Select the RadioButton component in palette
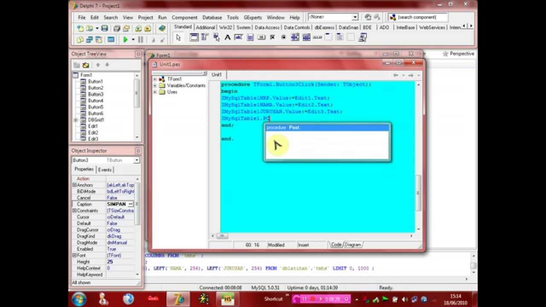This screenshot has height=307, width=546. (283, 38)
